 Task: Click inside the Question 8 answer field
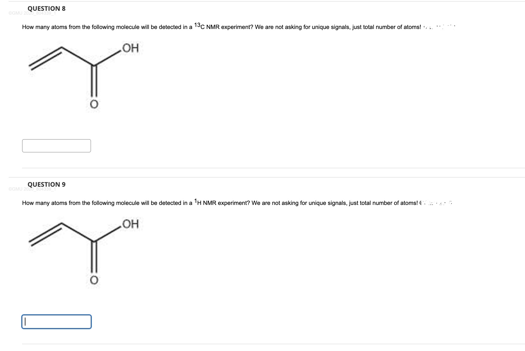[x=56, y=145]
